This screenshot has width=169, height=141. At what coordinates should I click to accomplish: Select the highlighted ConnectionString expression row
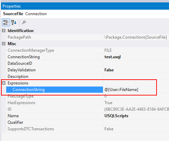tap(55, 90)
